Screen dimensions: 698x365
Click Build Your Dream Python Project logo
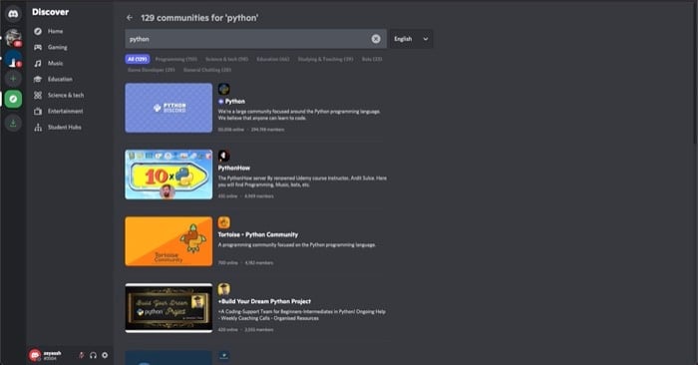point(224,289)
